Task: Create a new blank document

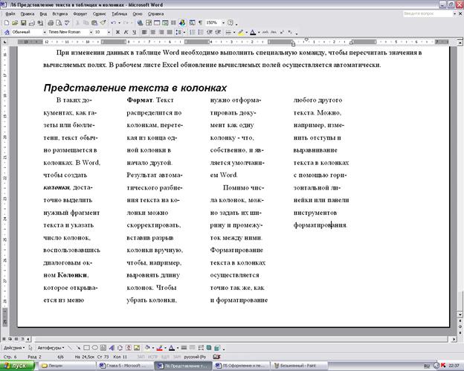Action: coord(6,22)
